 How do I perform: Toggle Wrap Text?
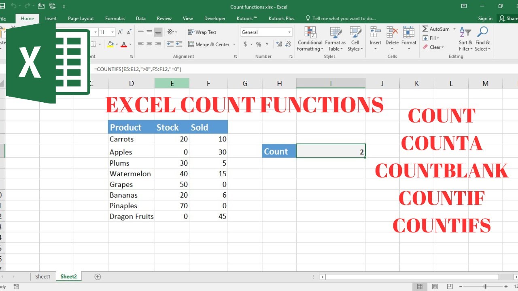[x=202, y=32]
